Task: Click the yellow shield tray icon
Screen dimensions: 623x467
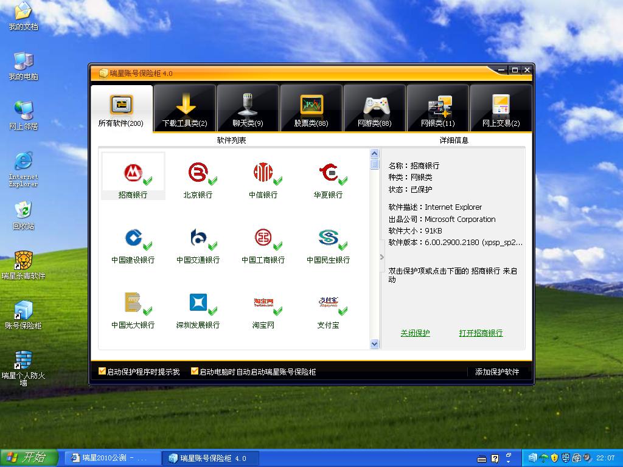Action: (555, 458)
